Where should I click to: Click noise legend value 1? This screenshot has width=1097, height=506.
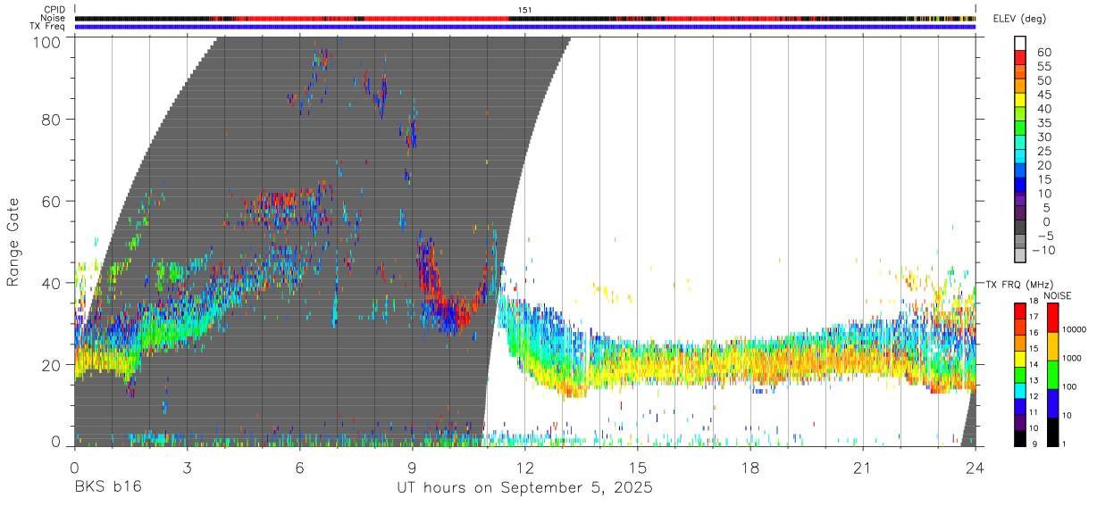point(1065,444)
